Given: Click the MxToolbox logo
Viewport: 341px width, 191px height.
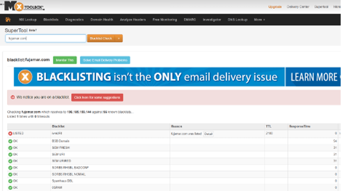Looking at the screenshot, I should click(x=24, y=6).
